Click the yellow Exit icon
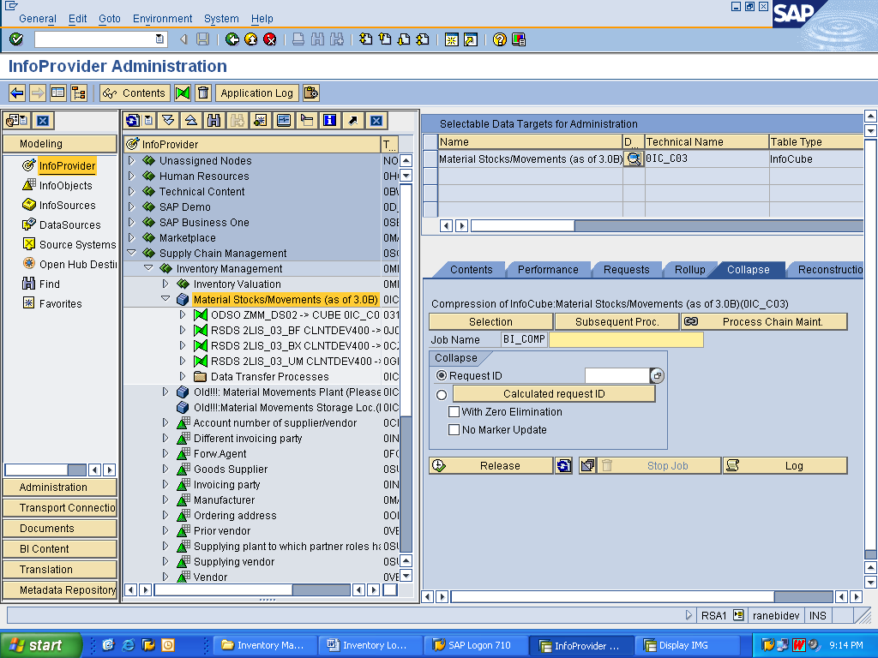The height and width of the screenshot is (658, 878). coord(251,39)
